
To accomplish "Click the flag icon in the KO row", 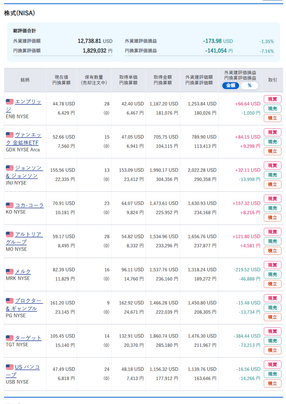I will [x=9, y=205].
